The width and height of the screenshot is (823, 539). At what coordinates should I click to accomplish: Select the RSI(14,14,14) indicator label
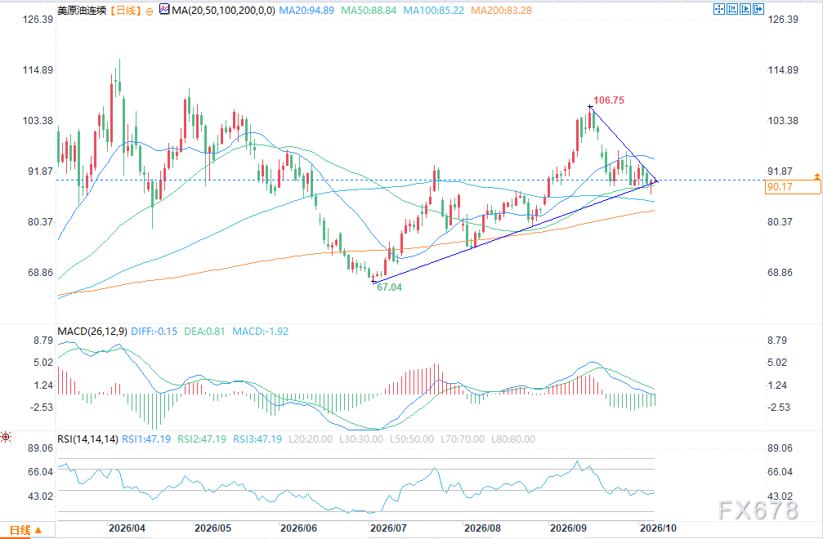click(x=88, y=439)
